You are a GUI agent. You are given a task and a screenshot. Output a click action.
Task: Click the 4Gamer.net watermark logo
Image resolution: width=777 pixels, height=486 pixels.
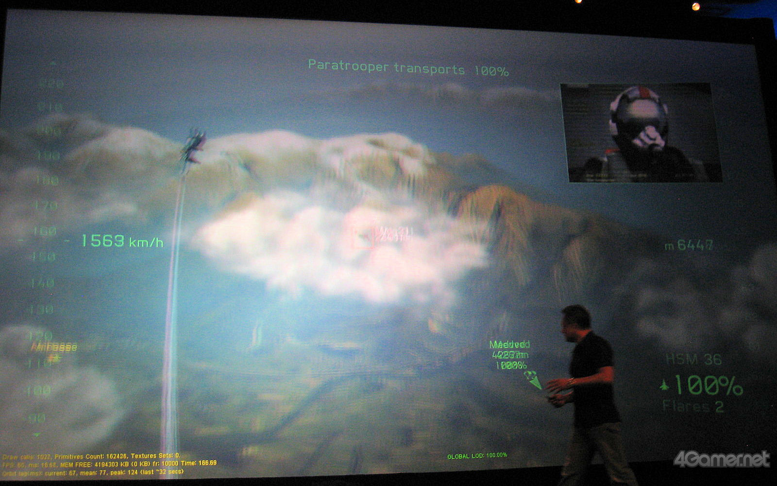[x=721, y=459]
